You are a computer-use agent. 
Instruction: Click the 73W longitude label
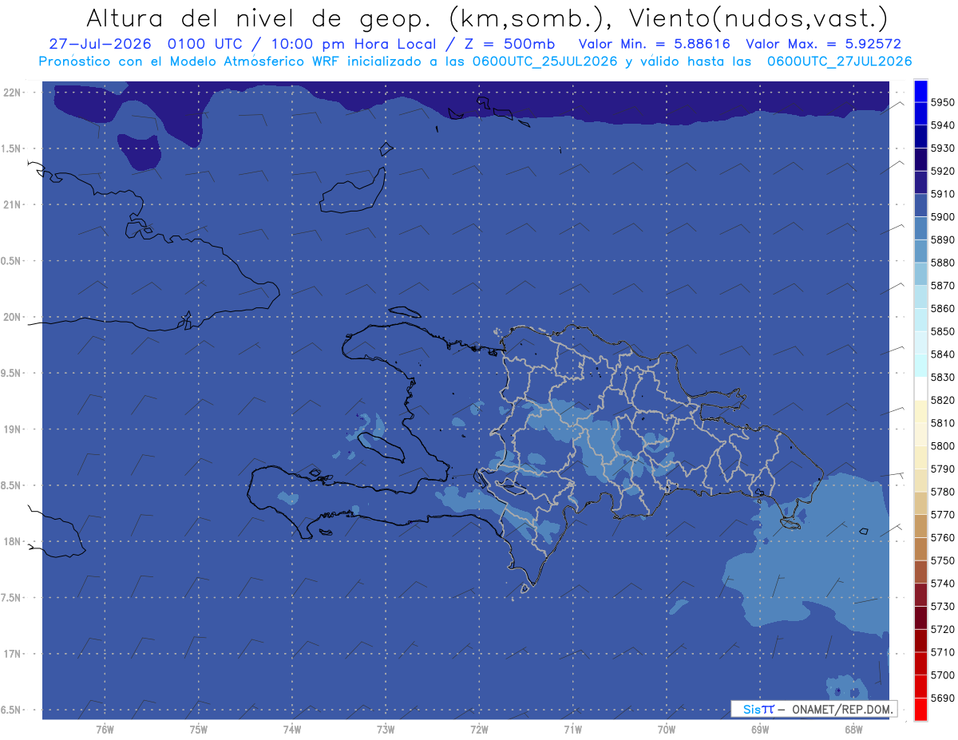tap(386, 729)
